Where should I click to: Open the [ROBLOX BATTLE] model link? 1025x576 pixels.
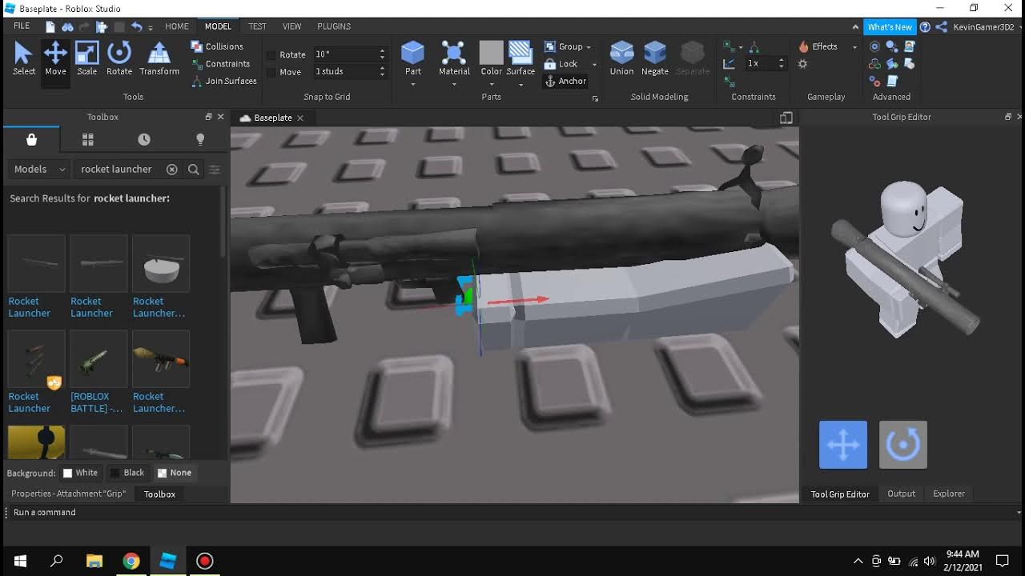[x=97, y=402]
